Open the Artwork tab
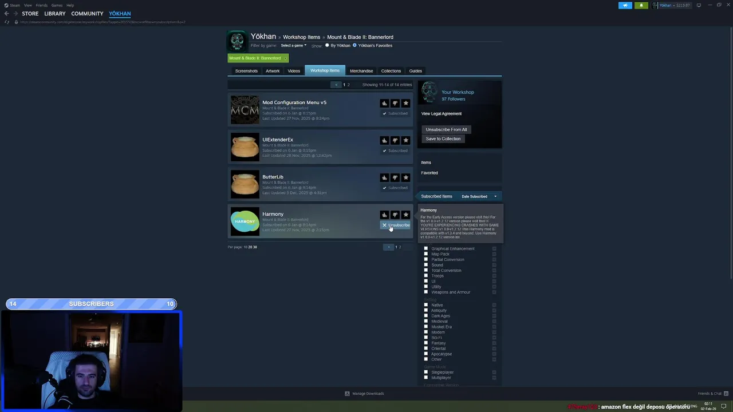Image resolution: width=733 pixels, height=412 pixels. (273, 71)
